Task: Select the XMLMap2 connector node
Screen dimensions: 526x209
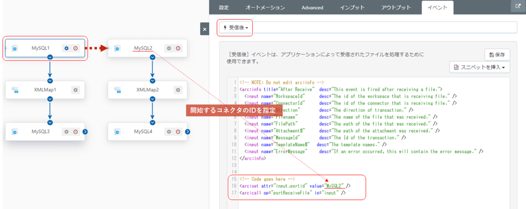Action: tap(147, 90)
